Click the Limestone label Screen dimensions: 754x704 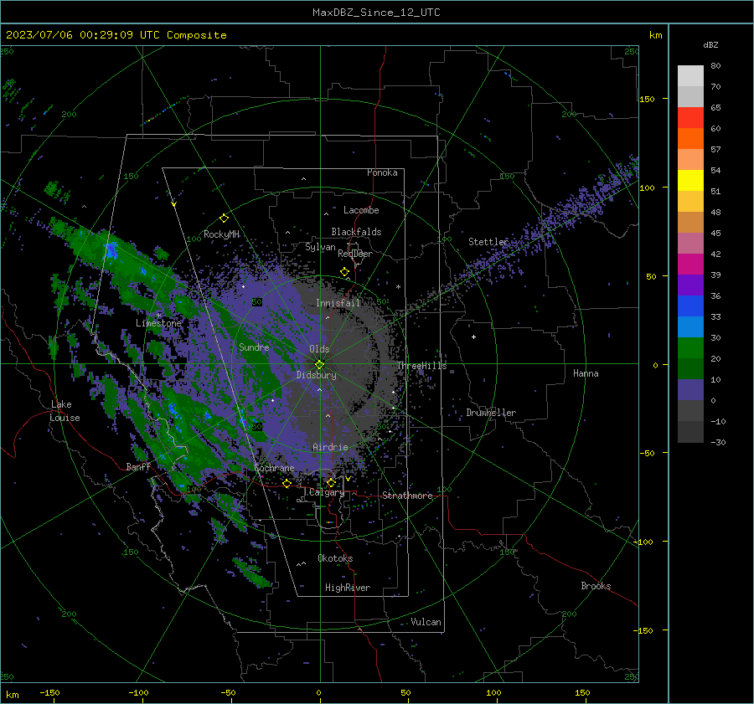pyautogui.click(x=158, y=323)
